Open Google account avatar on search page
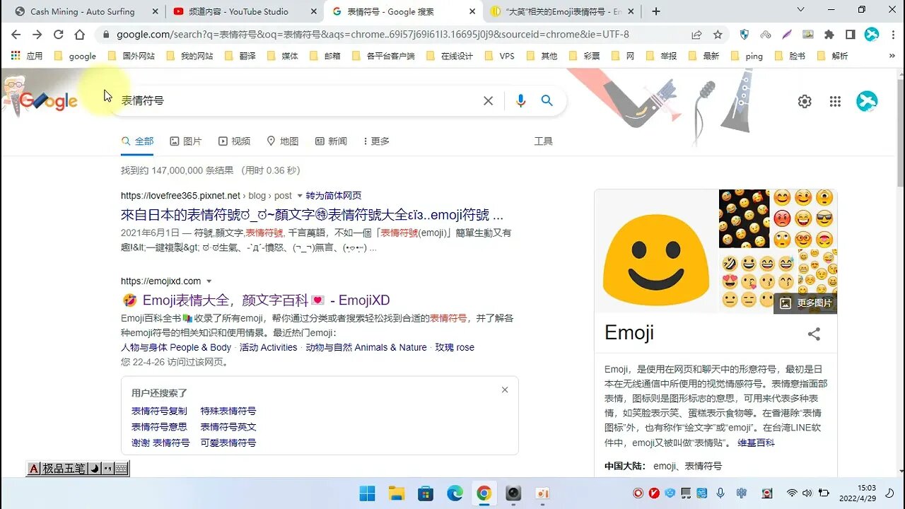Image resolution: width=905 pixels, height=509 pixels. pos(867,101)
